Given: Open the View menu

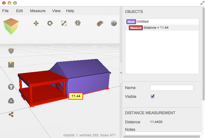Looking at the screenshot, I should click(x=56, y=11).
